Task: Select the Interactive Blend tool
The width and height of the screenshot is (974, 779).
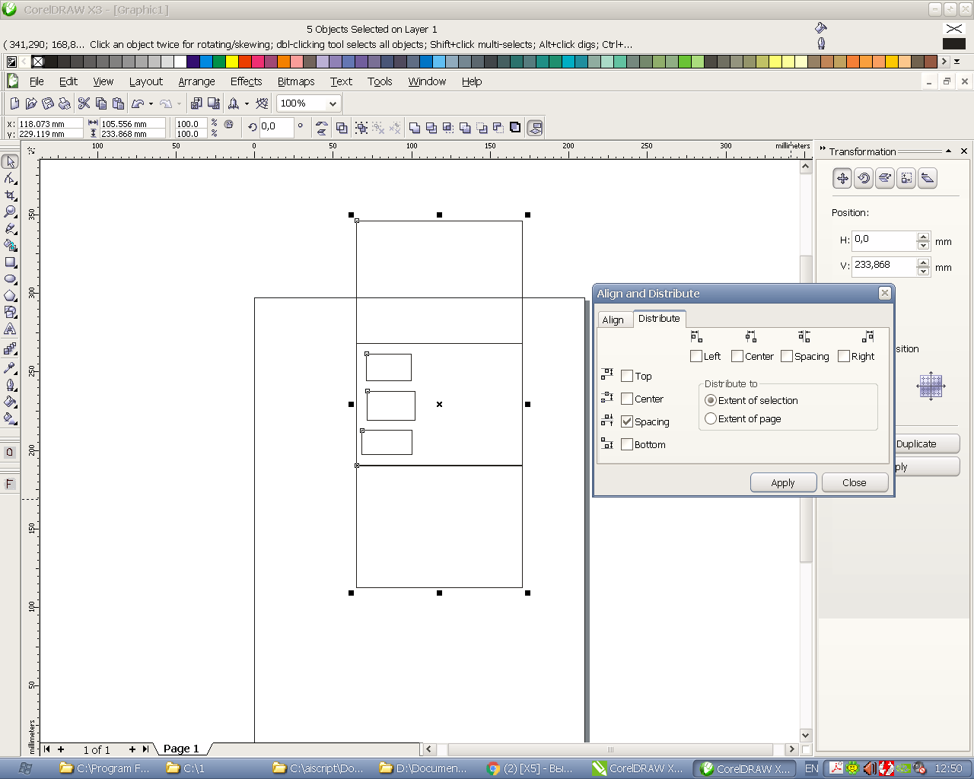Action: tap(10, 348)
